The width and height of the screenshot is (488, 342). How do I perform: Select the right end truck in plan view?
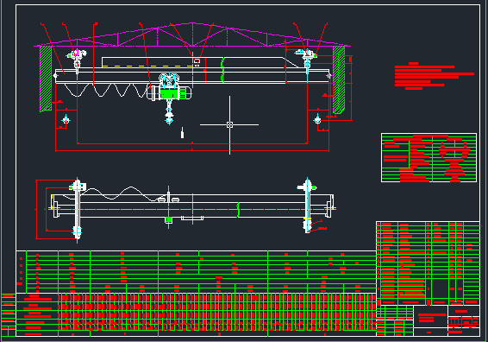click(x=308, y=206)
